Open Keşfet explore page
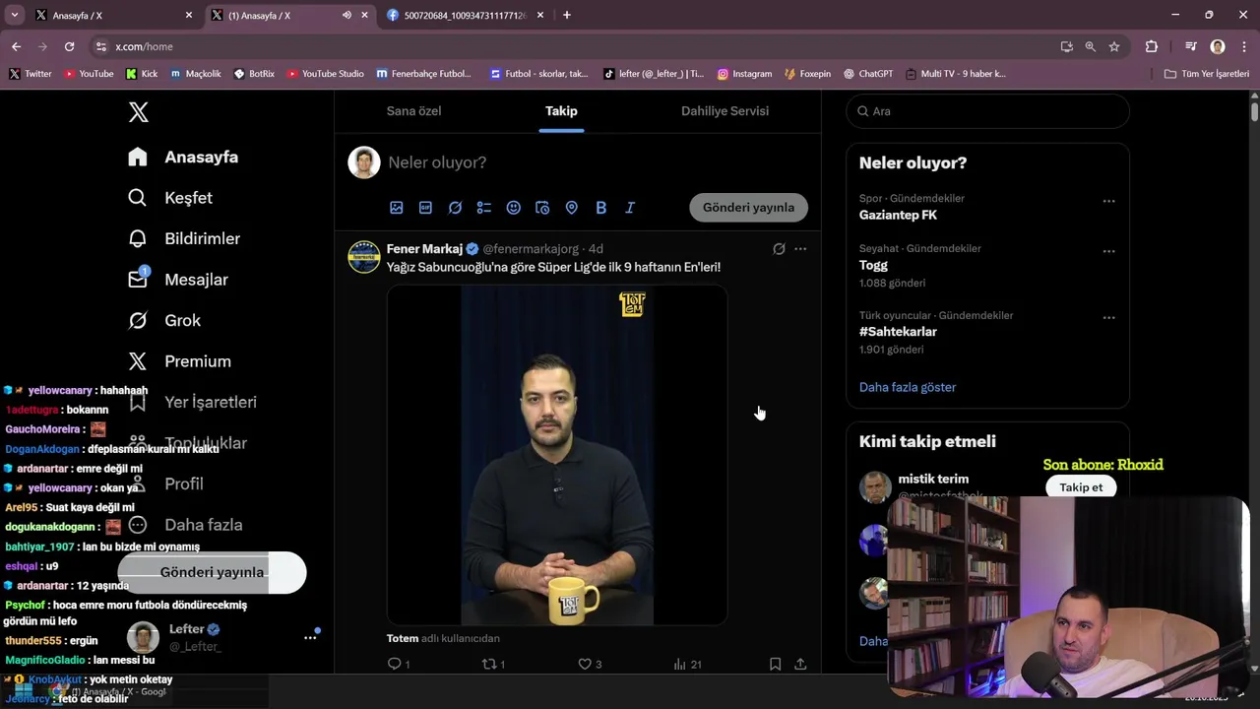The height and width of the screenshot is (709, 1260). (x=170, y=198)
